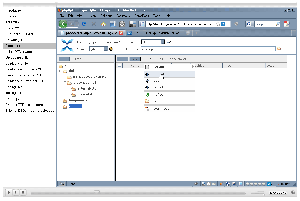Click the round sound icon in video player
The width and height of the screenshot is (300, 201).
(x=293, y=193)
